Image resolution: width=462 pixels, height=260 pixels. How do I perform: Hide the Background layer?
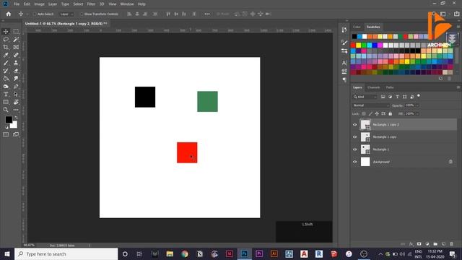[354, 162]
